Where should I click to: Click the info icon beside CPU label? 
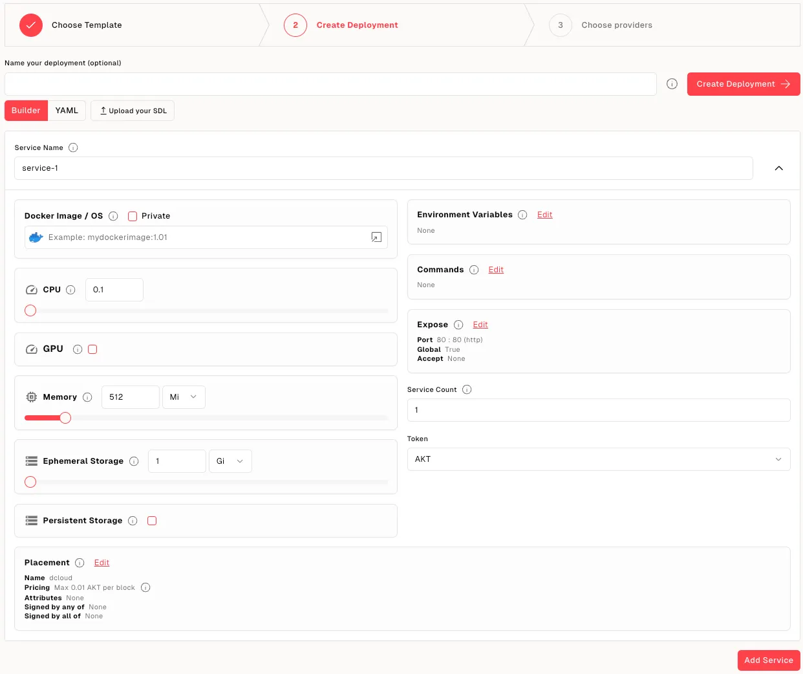tap(71, 290)
